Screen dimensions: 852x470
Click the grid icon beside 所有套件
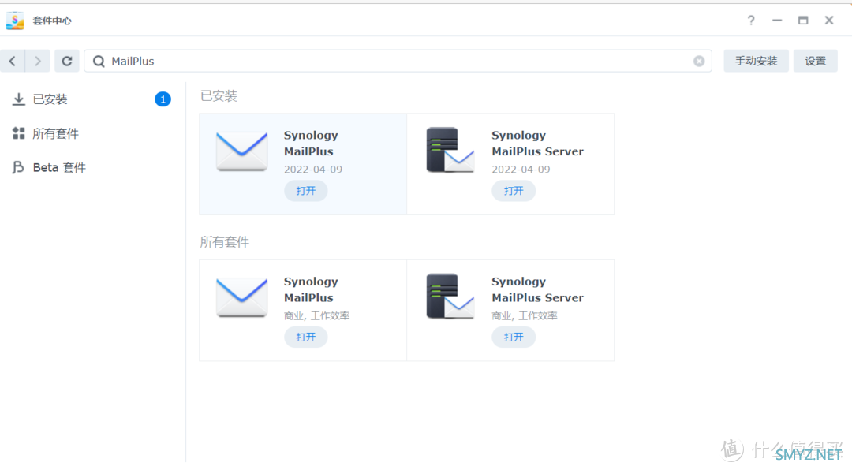click(x=18, y=133)
